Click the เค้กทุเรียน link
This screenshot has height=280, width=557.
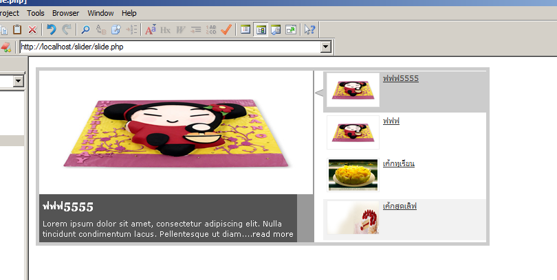399,163
